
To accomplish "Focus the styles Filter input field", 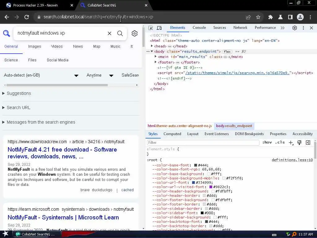I will pyautogui.click(x=203, y=143).
